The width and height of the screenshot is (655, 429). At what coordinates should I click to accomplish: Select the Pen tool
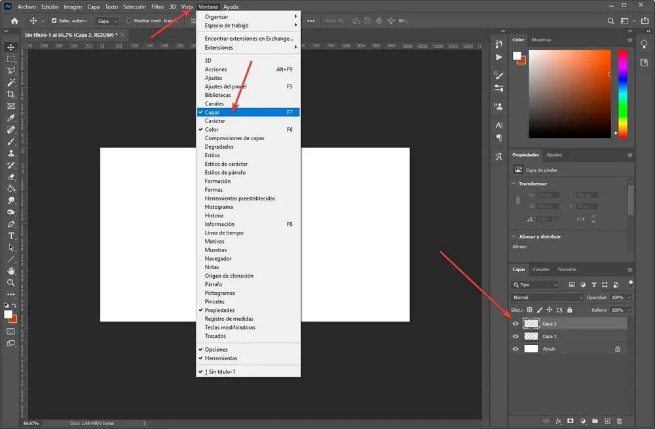[x=11, y=224]
